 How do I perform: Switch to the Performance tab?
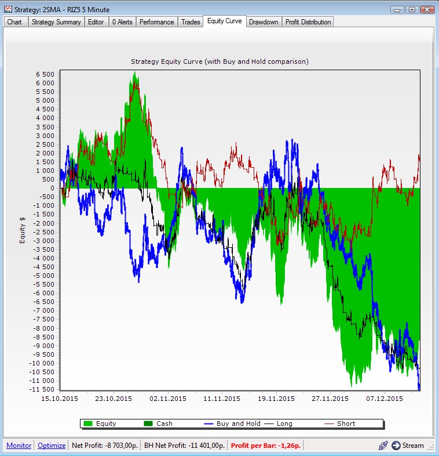coord(157,22)
